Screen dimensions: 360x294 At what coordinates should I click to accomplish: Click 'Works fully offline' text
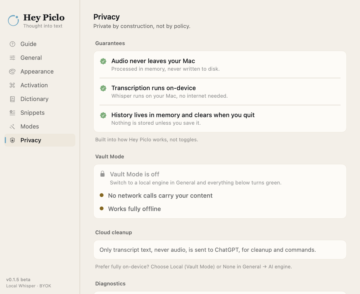[134, 209]
